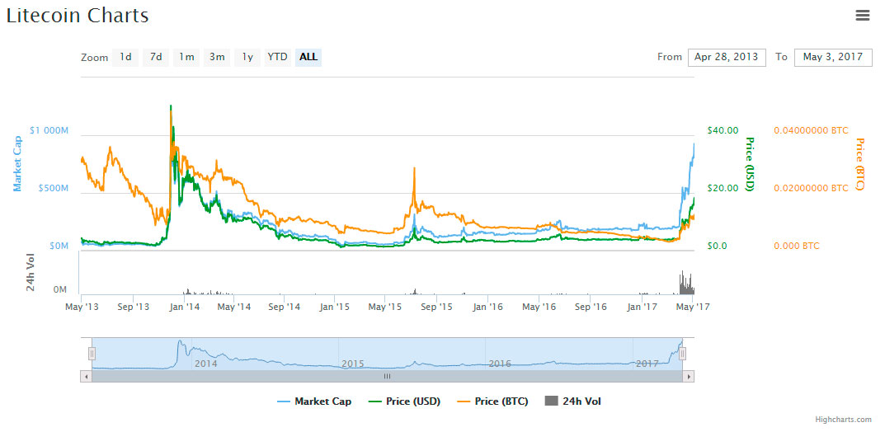Click the Sep '13 x-axis label
The height and width of the screenshot is (432, 885).
tap(133, 307)
